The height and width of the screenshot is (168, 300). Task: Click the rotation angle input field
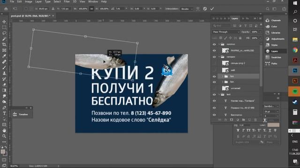(120, 9)
